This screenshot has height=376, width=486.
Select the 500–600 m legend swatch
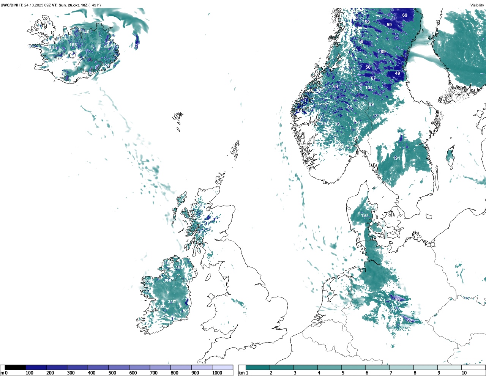pyautogui.click(x=119, y=368)
